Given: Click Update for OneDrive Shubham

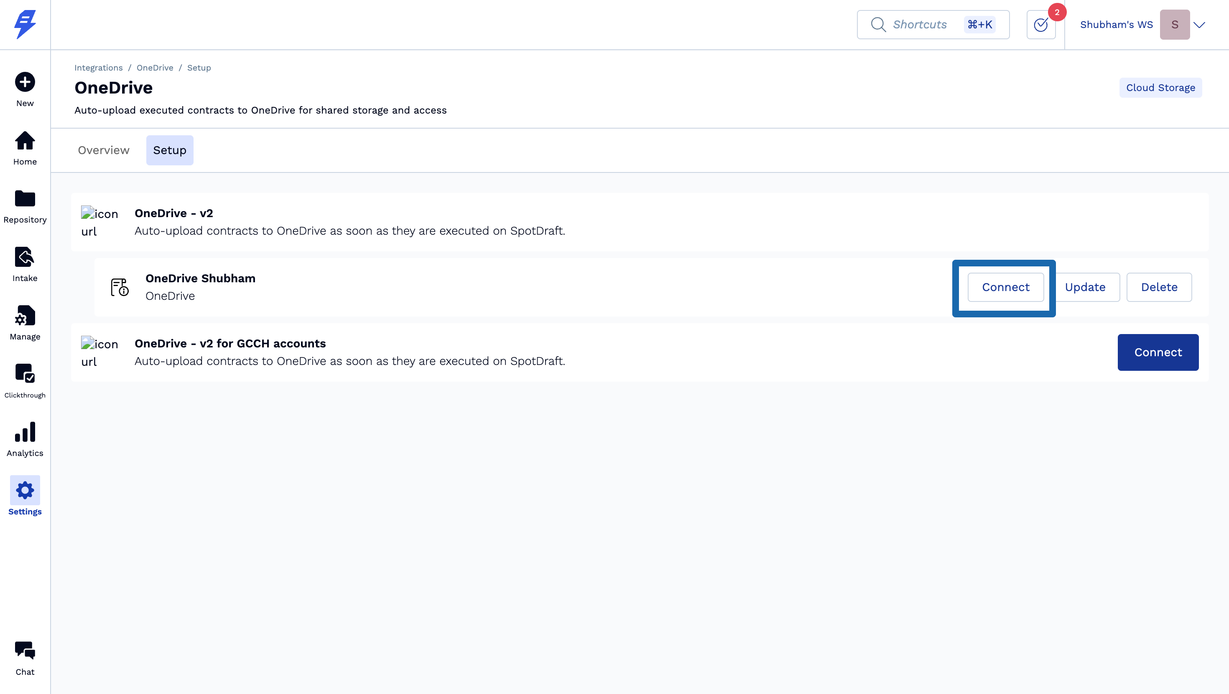Looking at the screenshot, I should [1085, 287].
